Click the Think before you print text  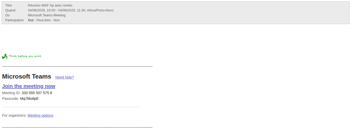tap(25, 56)
